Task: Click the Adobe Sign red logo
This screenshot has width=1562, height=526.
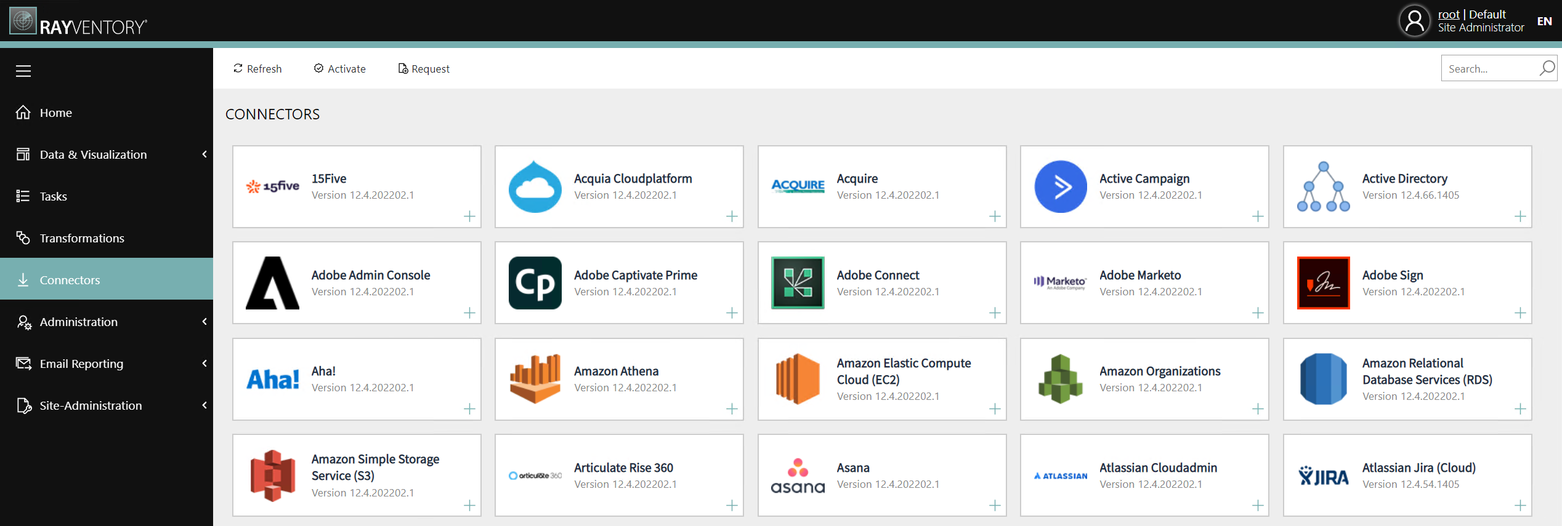Action: point(1323,283)
